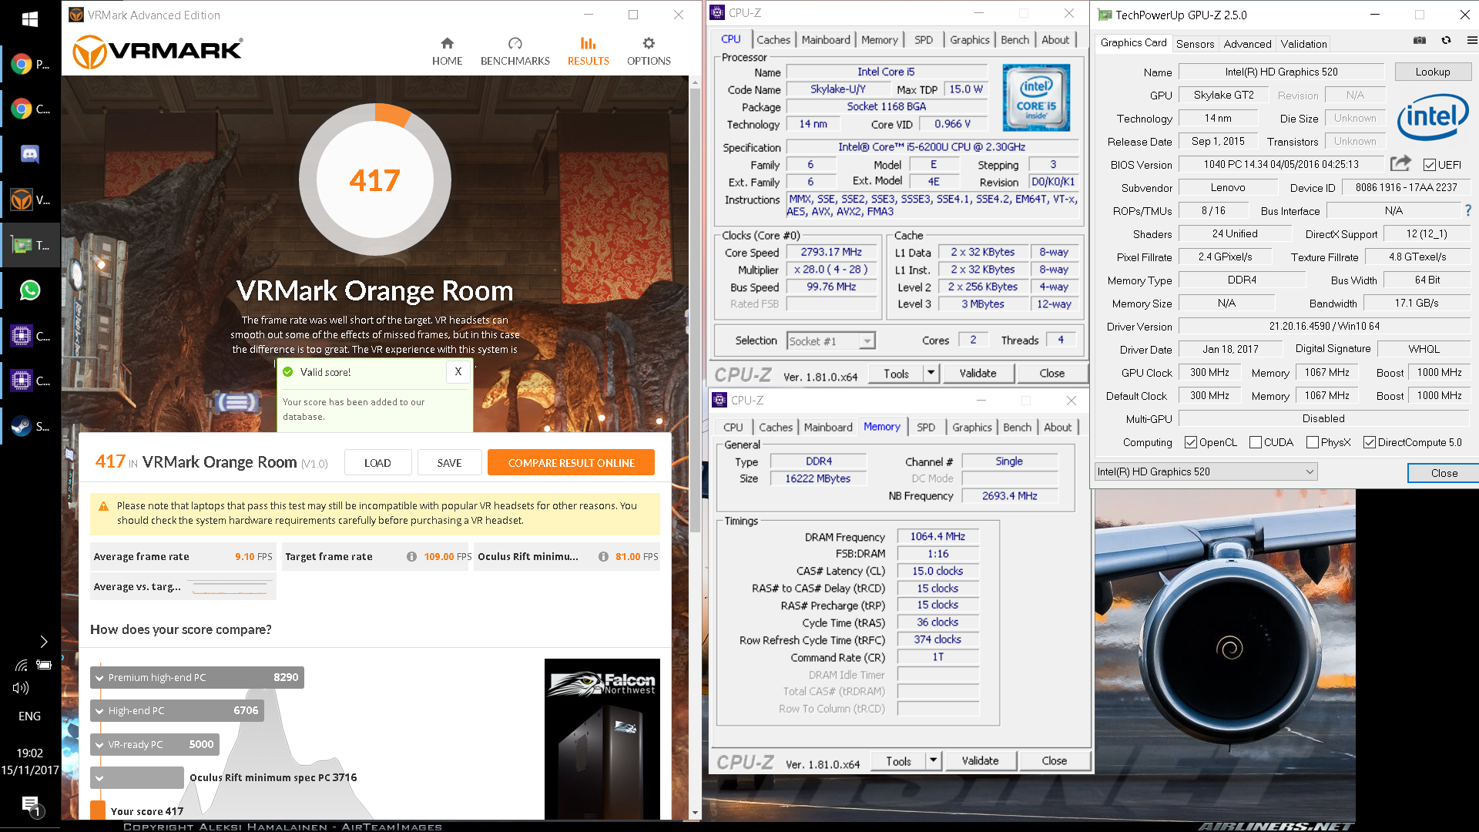Open notification action center
This screenshot has height=832, width=1479.
click(x=31, y=806)
